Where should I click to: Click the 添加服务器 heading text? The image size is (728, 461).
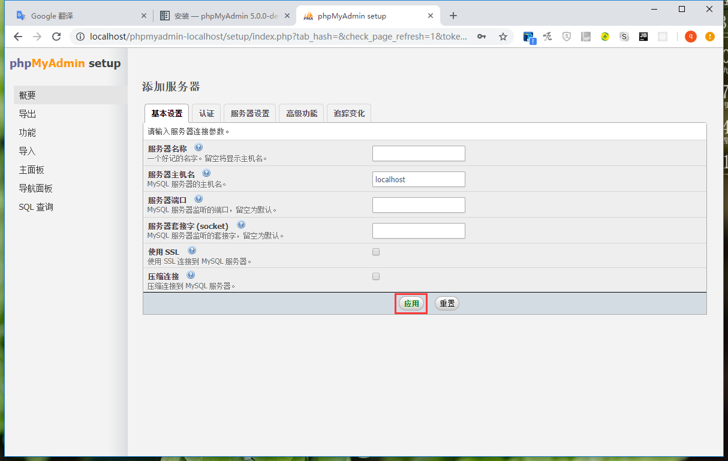click(171, 86)
